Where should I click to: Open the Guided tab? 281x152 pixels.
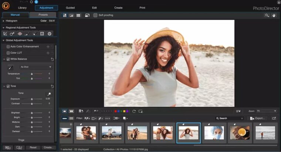pos(70,8)
